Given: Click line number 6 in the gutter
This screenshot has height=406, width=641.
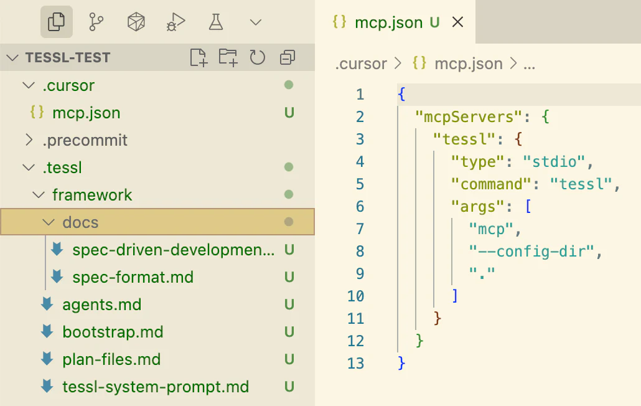Looking at the screenshot, I should click(360, 207).
